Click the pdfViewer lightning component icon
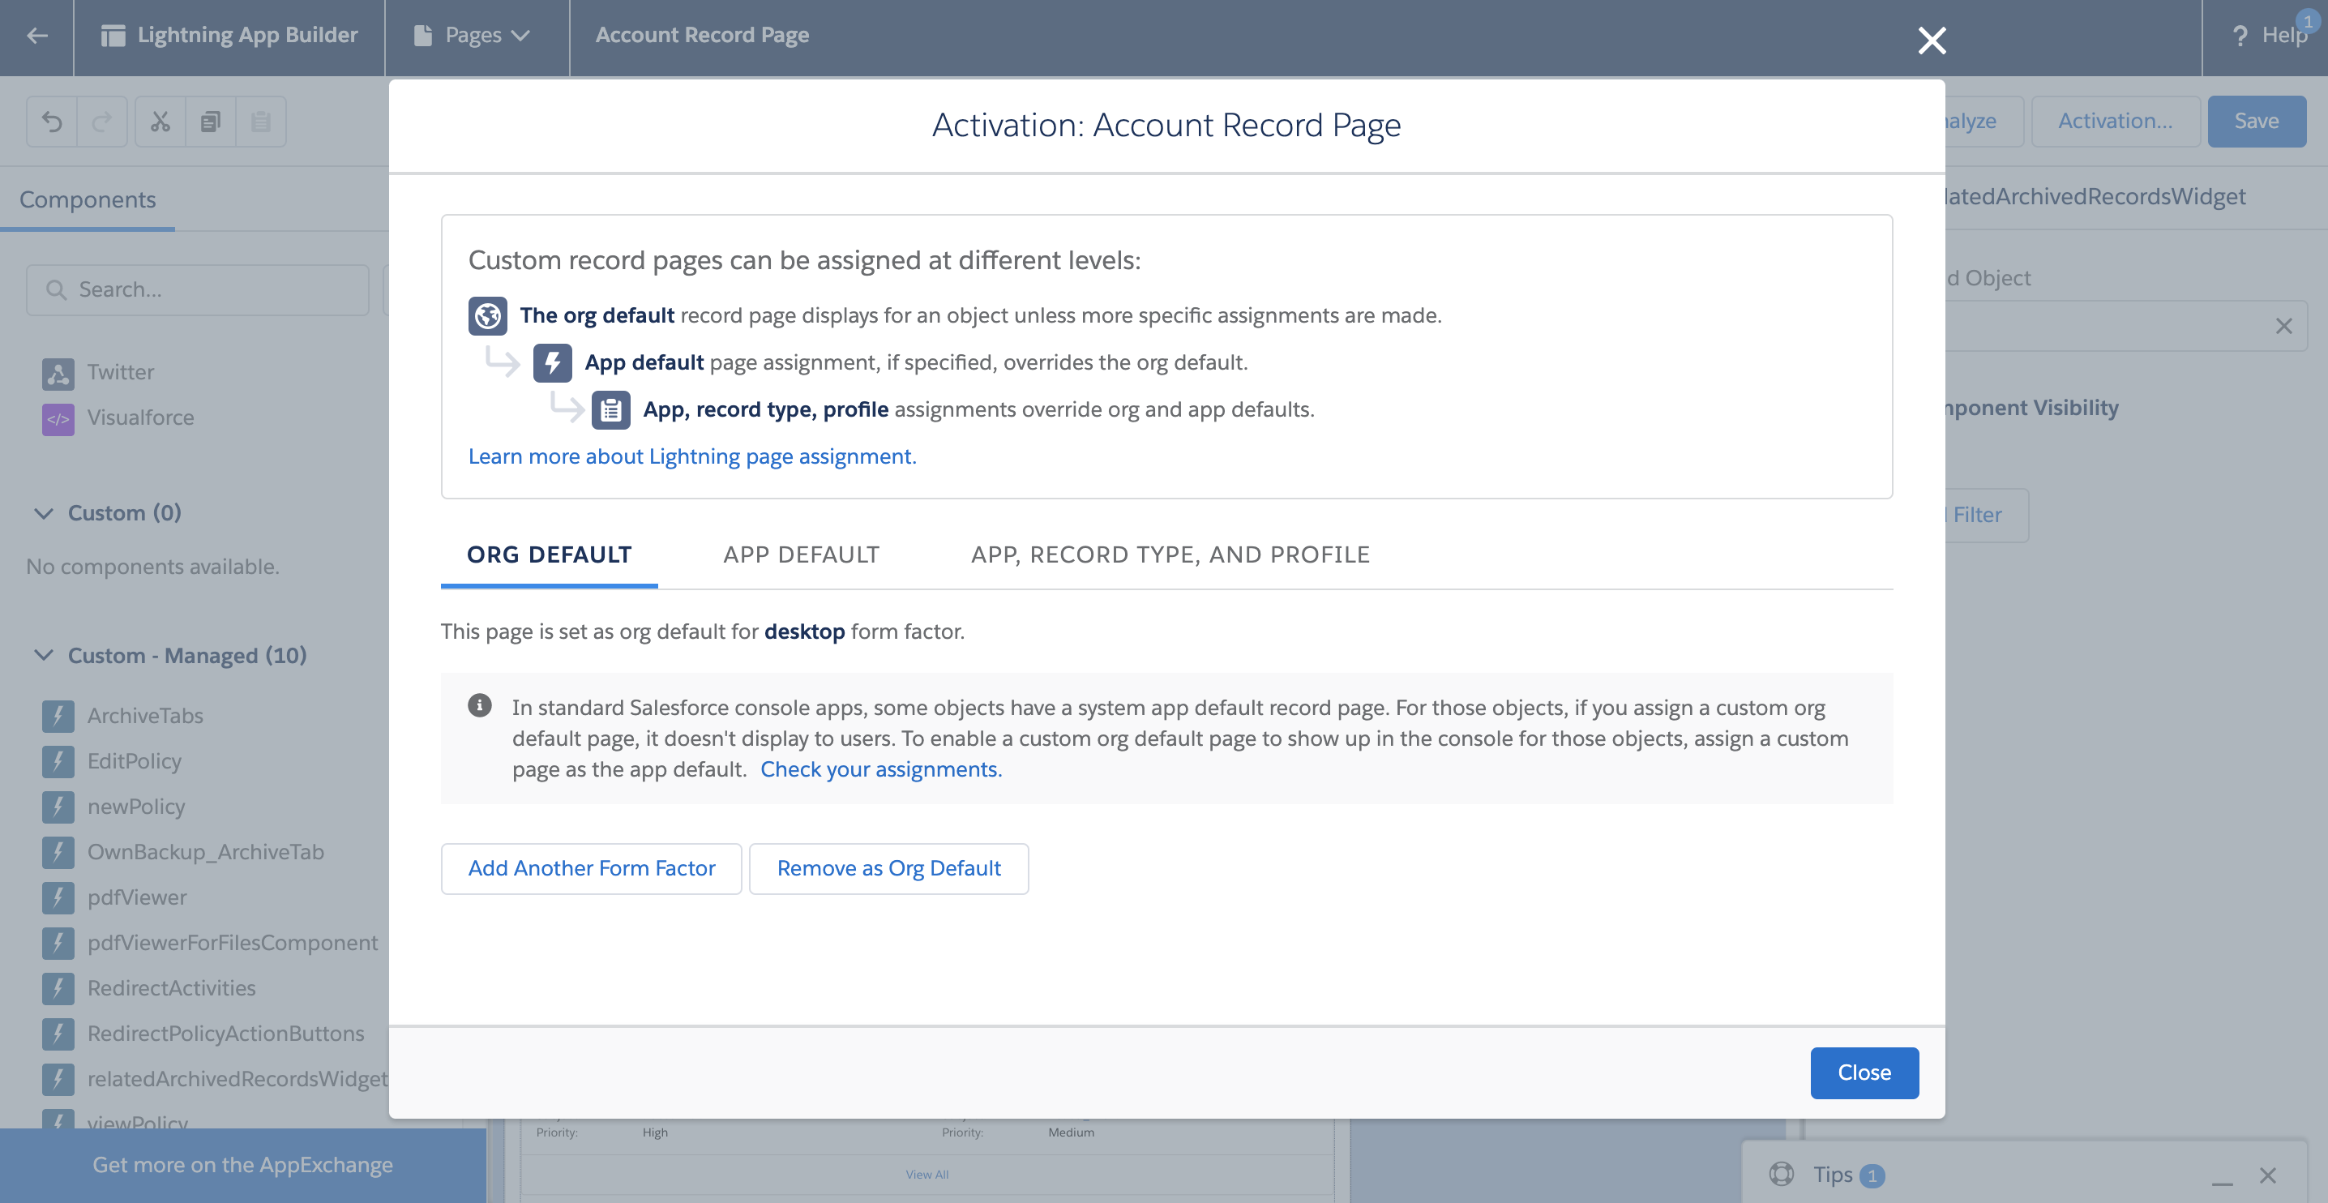 (x=58, y=897)
